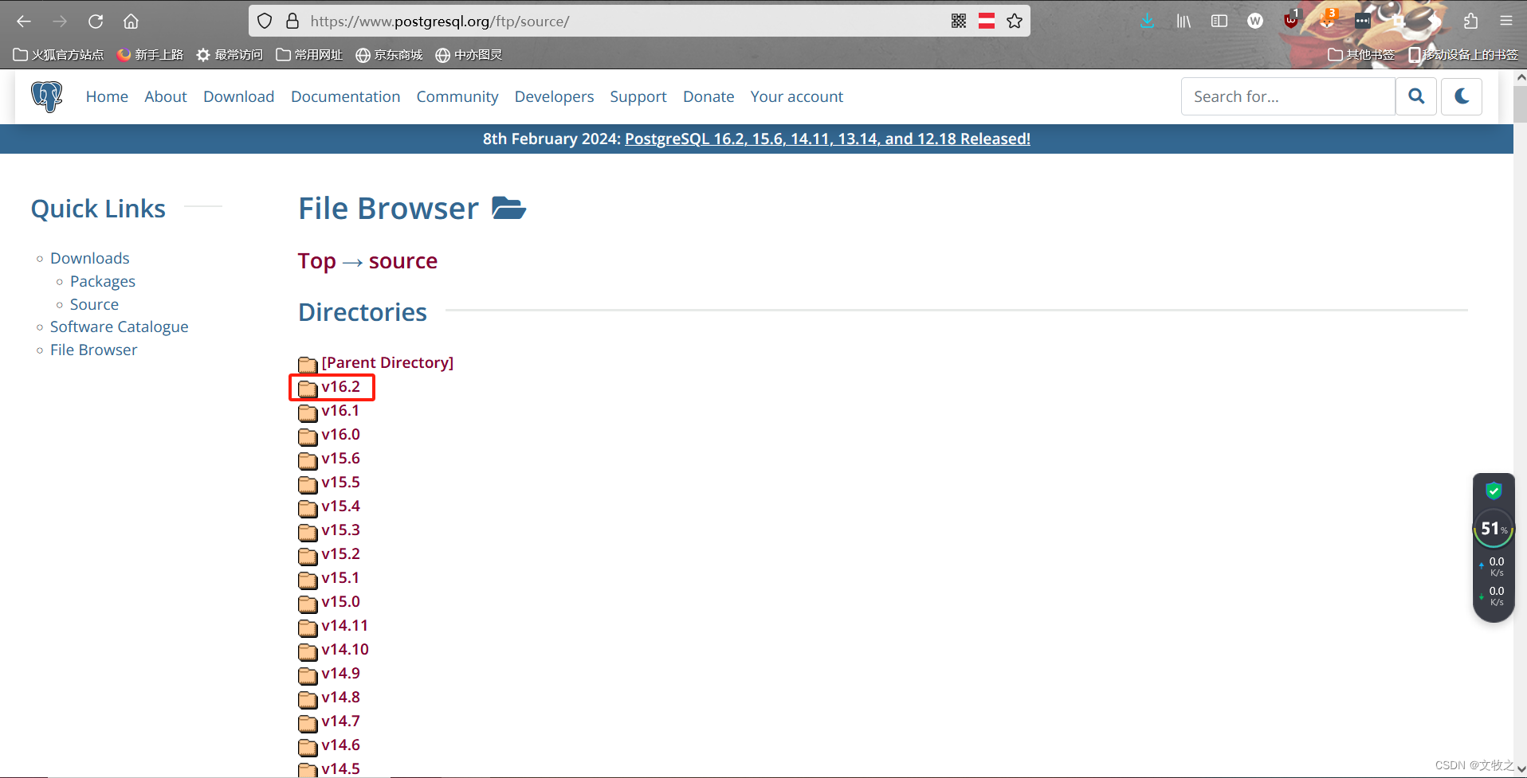Open the 新手上路 bookmark

tap(150, 54)
